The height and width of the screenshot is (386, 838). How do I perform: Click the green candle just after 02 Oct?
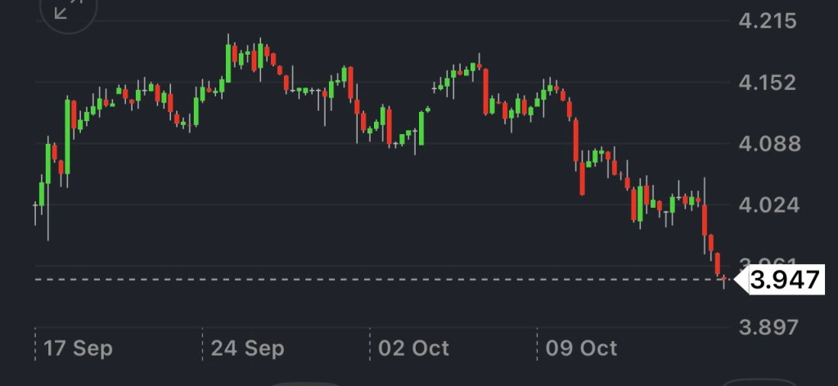click(421, 128)
